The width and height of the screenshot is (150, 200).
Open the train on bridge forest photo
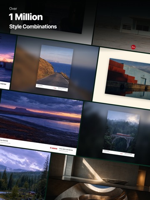(x=121, y=134)
